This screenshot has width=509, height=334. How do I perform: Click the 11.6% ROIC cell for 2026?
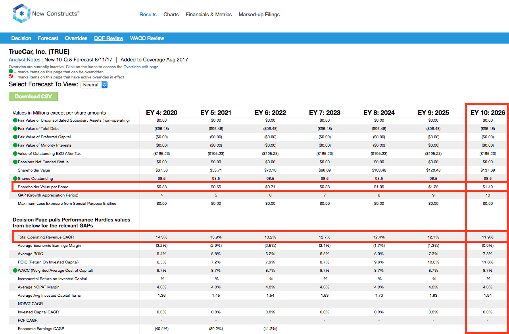click(x=488, y=262)
